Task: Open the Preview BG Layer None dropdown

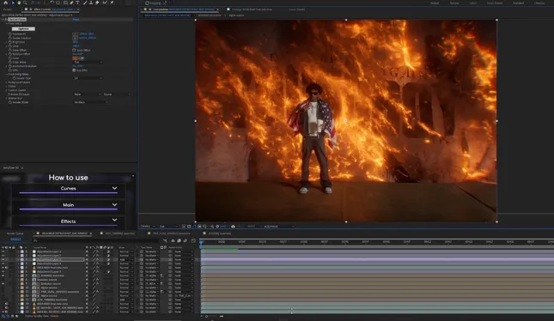Action: pos(88,94)
